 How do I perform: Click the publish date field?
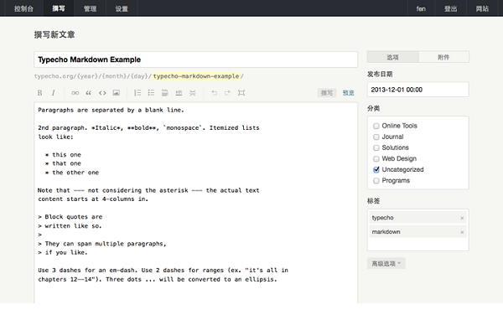(x=418, y=90)
